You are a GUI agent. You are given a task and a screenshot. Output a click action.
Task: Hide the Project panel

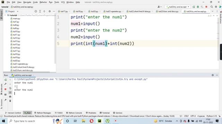click(54, 11)
